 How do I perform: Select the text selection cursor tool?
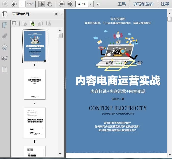(x=41, y=4)
